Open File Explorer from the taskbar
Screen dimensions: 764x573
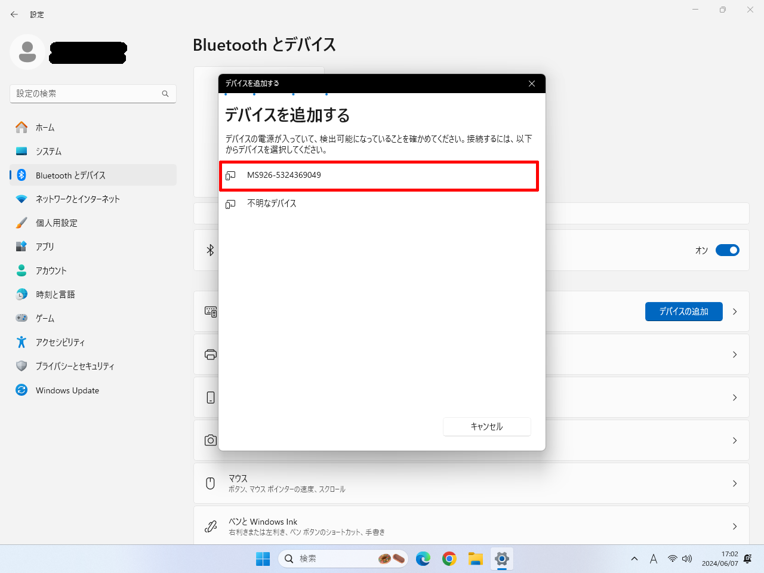pos(476,559)
